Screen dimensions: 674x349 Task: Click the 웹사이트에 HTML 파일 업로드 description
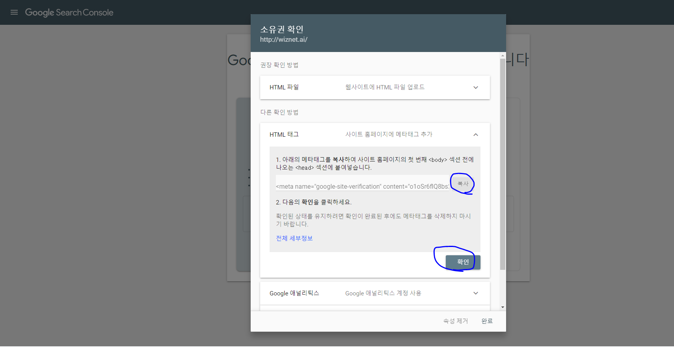385,87
